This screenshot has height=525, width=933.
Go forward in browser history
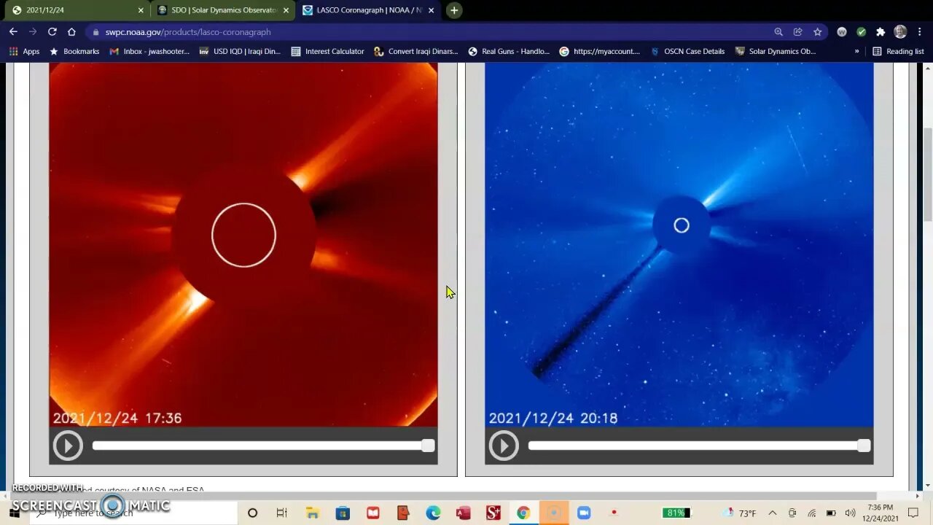tap(32, 32)
